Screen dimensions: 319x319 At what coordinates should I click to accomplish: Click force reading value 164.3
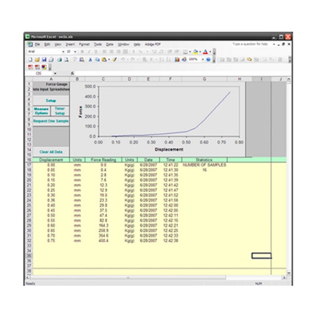click(103, 226)
